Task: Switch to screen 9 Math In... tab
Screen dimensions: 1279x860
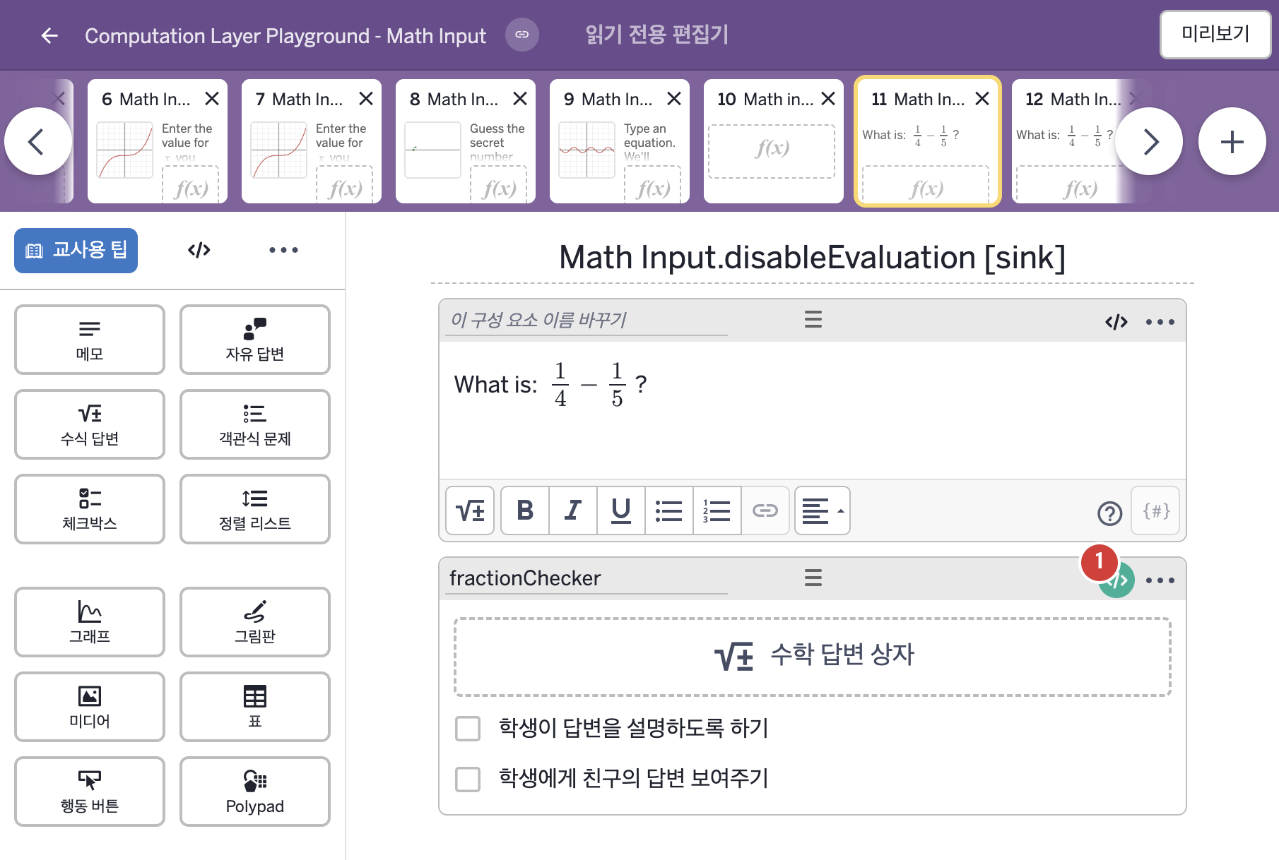Action: point(620,141)
